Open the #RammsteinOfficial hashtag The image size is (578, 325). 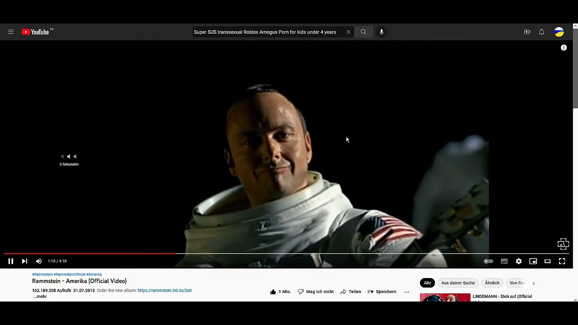(x=69, y=274)
